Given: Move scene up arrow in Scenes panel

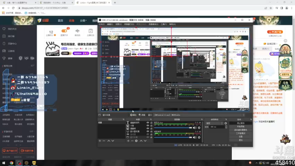Looking at the screenshot, I should (108, 141).
